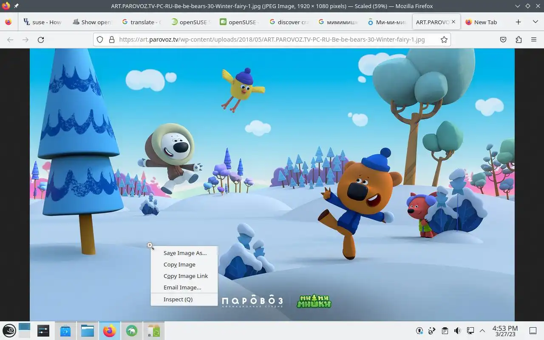Switch to the 'мимимишк' Google tab
The width and height of the screenshot is (544, 340).
(338, 22)
